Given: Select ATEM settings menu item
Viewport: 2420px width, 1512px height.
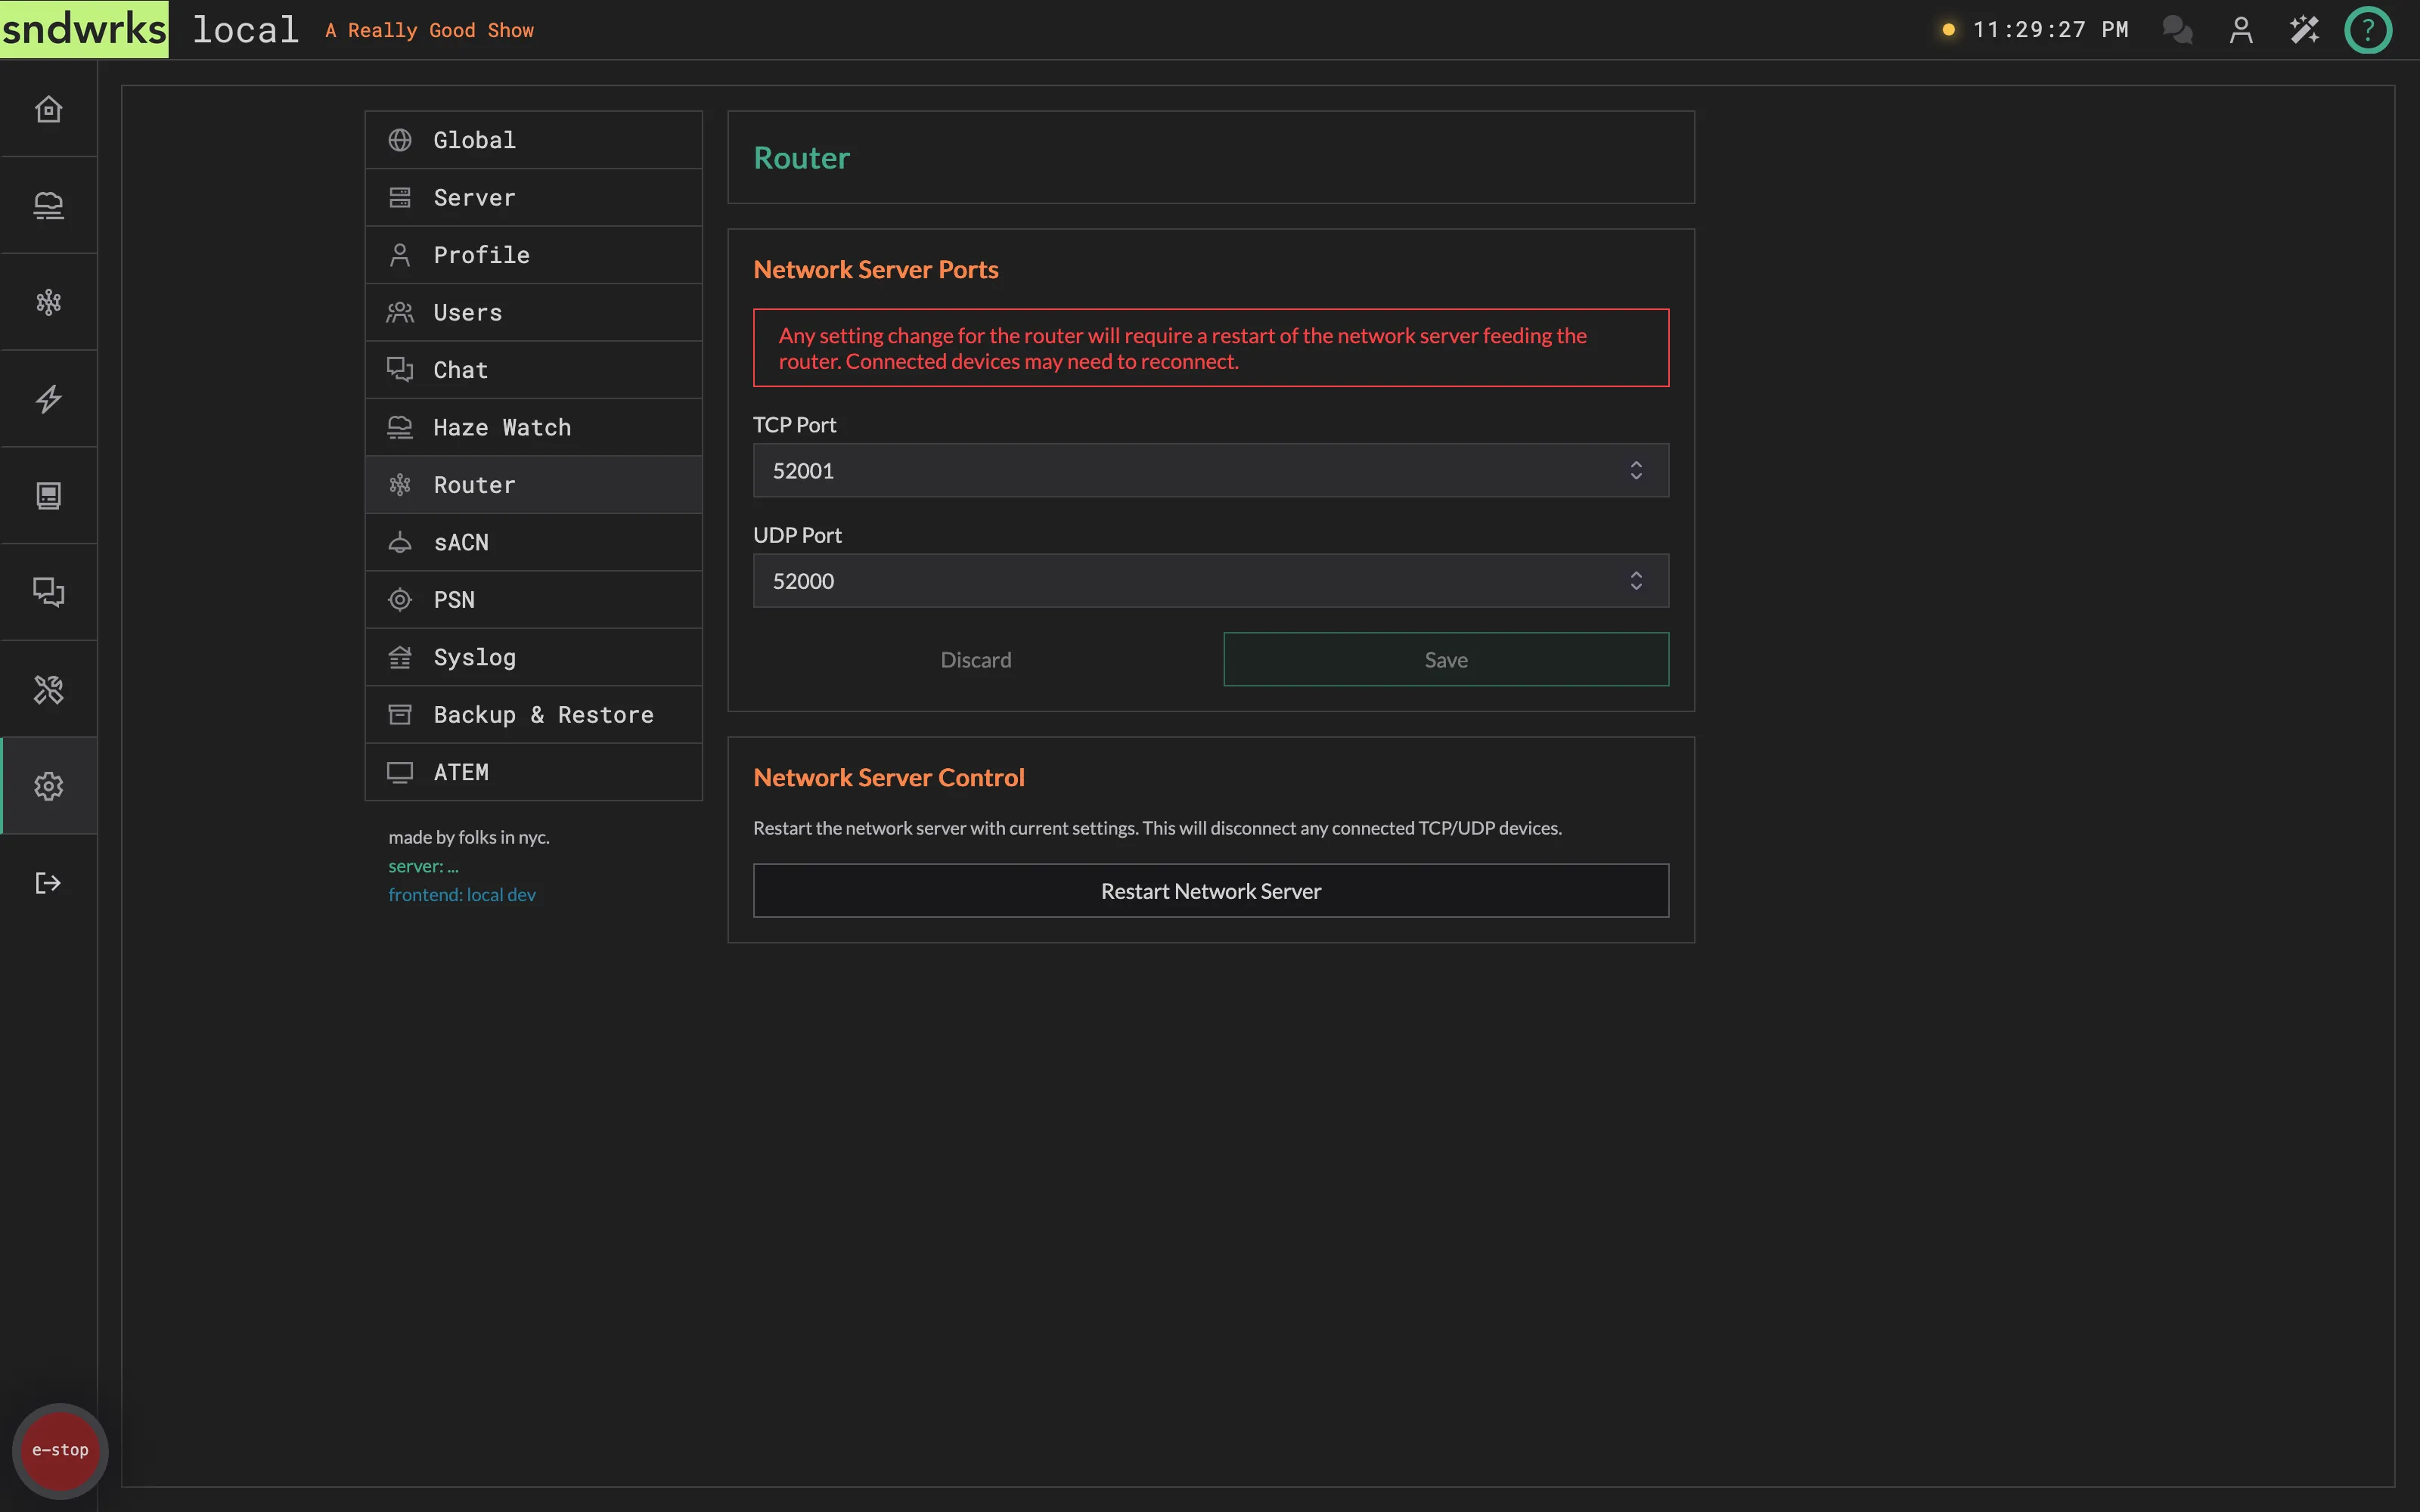Looking at the screenshot, I should (x=533, y=772).
